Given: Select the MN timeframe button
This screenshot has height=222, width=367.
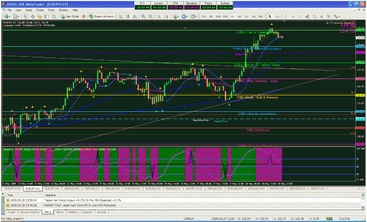Looking at the screenshot, I should 261,16.
